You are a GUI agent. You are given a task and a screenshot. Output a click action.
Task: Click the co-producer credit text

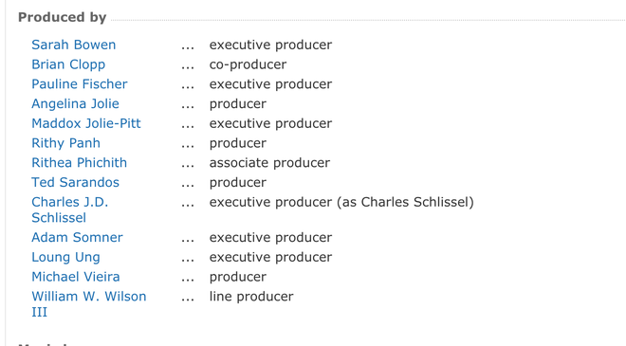pos(248,64)
